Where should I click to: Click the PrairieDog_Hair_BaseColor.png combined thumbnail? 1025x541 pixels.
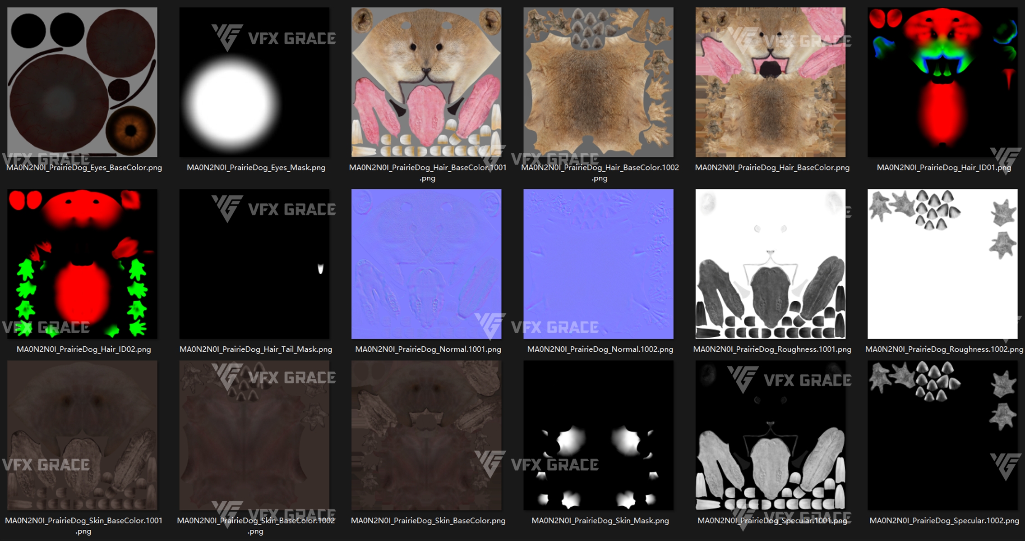(x=770, y=82)
